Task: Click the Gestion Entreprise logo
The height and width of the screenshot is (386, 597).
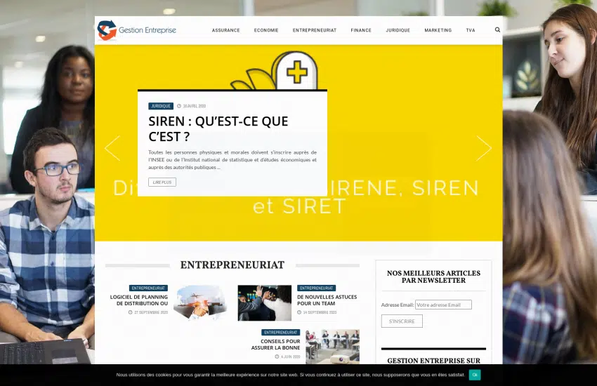Action: point(137,30)
